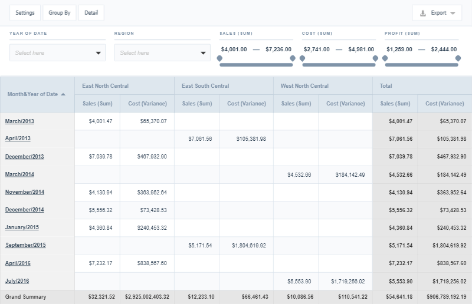The width and height of the screenshot is (472, 304).
Task: Open the Detail view button
Action: tap(91, 13)
